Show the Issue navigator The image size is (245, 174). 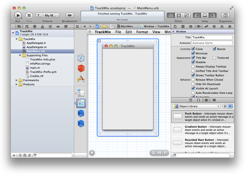[42, 26]
